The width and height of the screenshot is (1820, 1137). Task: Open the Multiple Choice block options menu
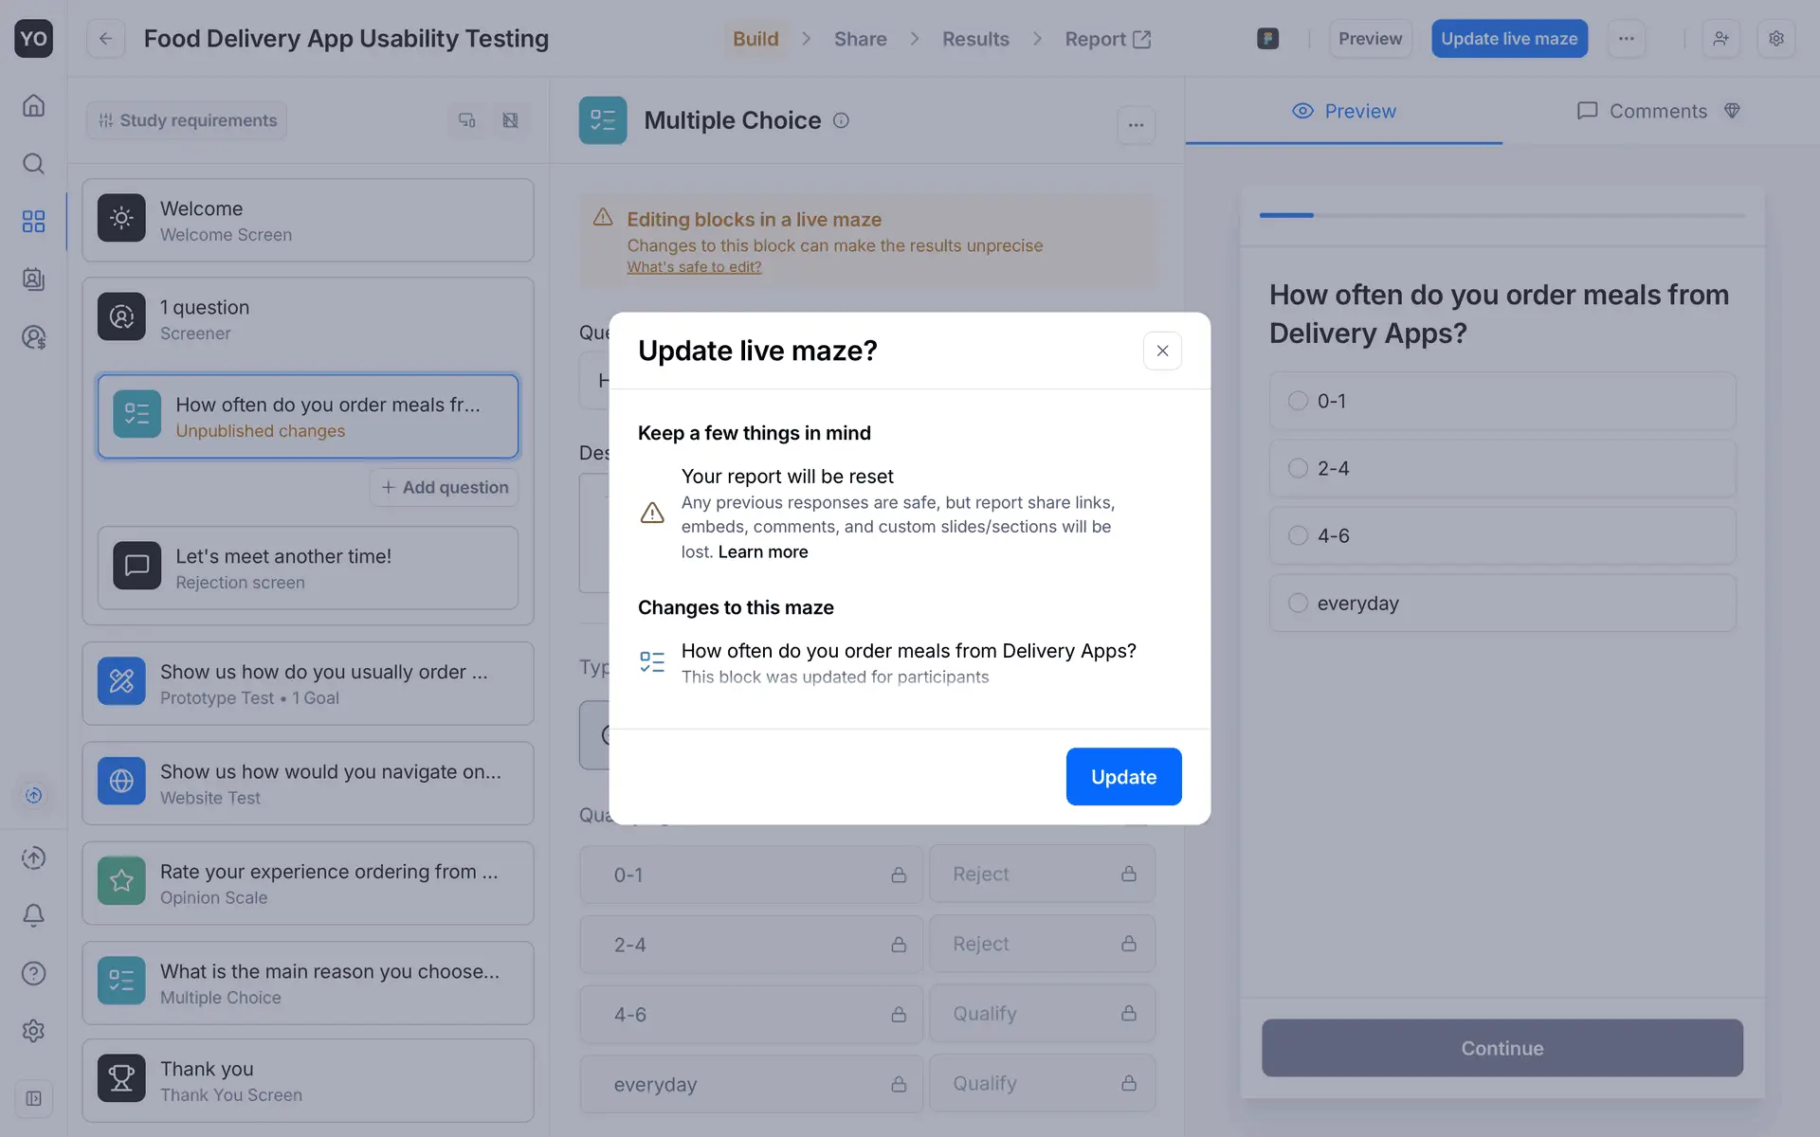pos(1136,124)
